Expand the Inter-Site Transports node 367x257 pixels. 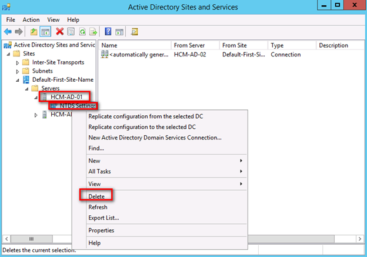click(18, 62)
